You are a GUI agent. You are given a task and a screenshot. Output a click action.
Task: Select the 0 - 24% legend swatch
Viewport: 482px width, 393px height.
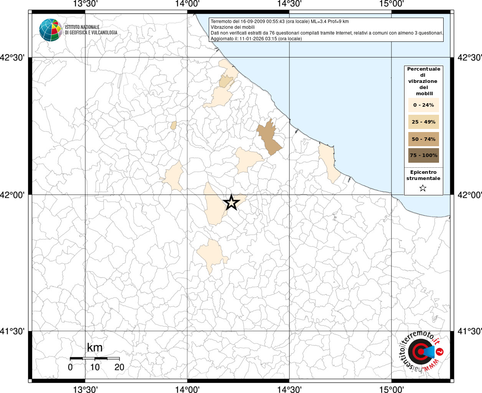[x=424, y=105]
